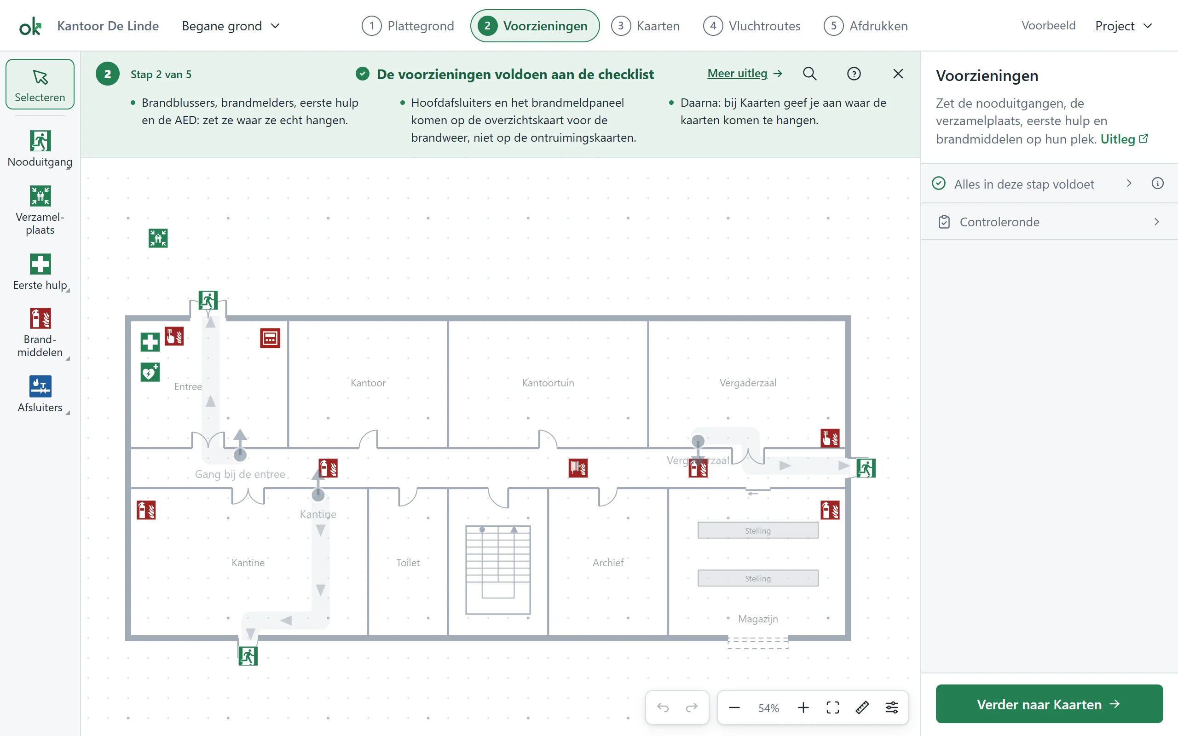This screenshot has height=736, width=1178.
Task: Click the info icon beside Alles voldoet
Action: point(1158,184)
